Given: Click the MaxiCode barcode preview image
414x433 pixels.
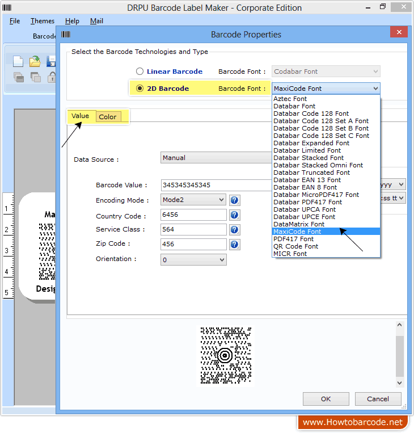Looking at the screenshot, I should pos(226,355).
